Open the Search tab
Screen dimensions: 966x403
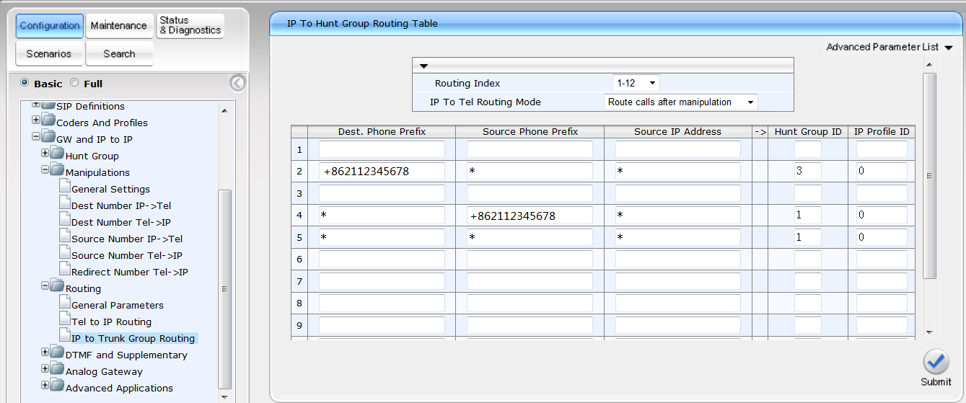[119, 53]
